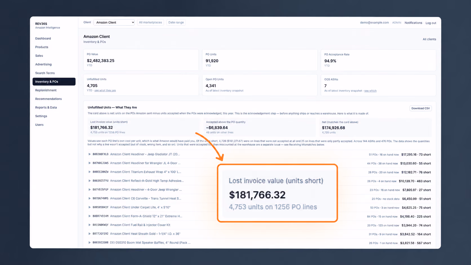The image size is (471, 265).
Task: Open Search Terms in sidebar
Action: (x=45, y=73)
